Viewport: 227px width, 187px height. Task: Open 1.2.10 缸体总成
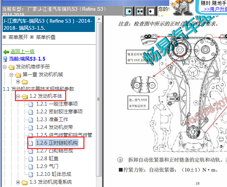pyautogui.click(x=54, y=174)
